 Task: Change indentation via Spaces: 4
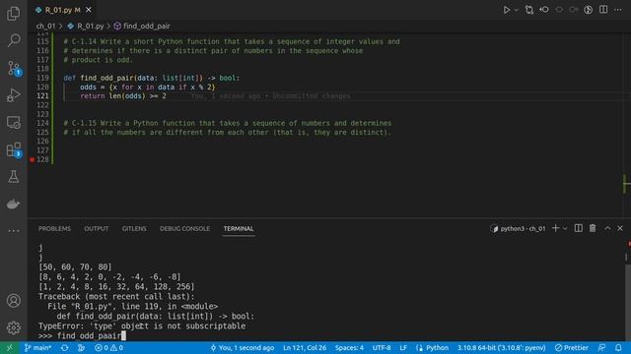(349, 348)
